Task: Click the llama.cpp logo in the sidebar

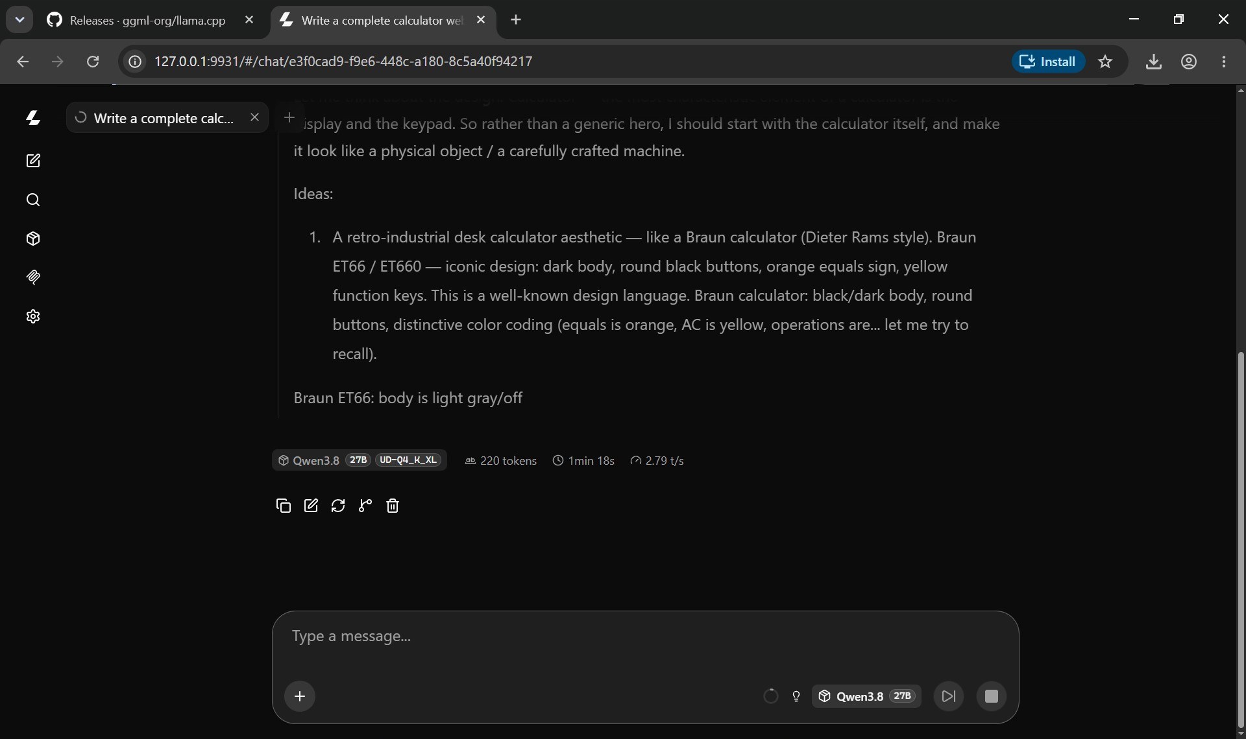Action: pyautogui.click(x=33, y=118)
